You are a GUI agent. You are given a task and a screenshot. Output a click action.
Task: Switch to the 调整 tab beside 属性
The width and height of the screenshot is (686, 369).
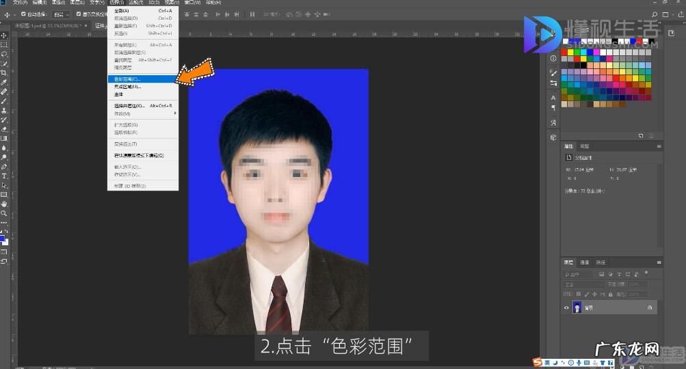point(585,146)
